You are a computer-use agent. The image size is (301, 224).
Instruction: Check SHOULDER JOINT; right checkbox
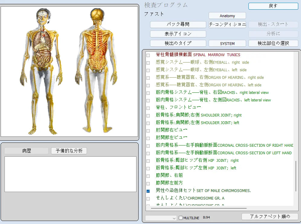tap(148, 116)
